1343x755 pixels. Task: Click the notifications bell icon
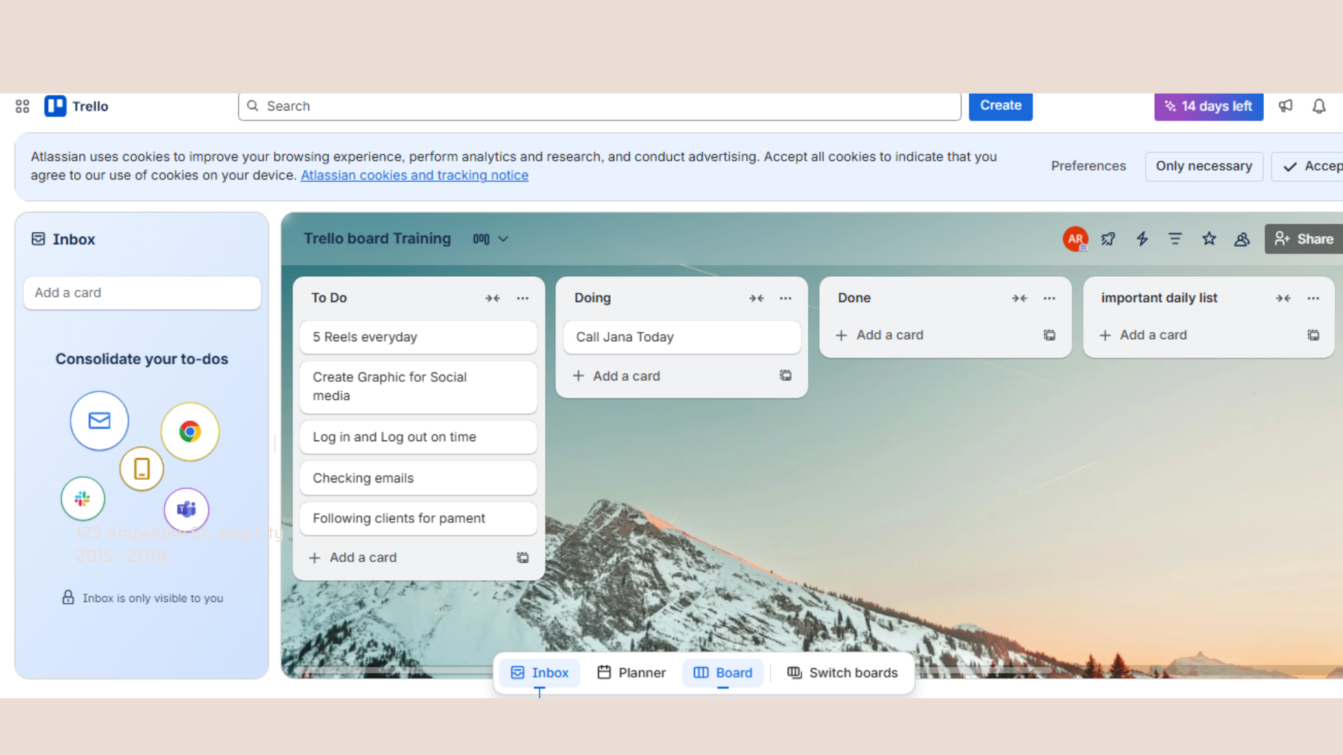(x=1319, y=106)
